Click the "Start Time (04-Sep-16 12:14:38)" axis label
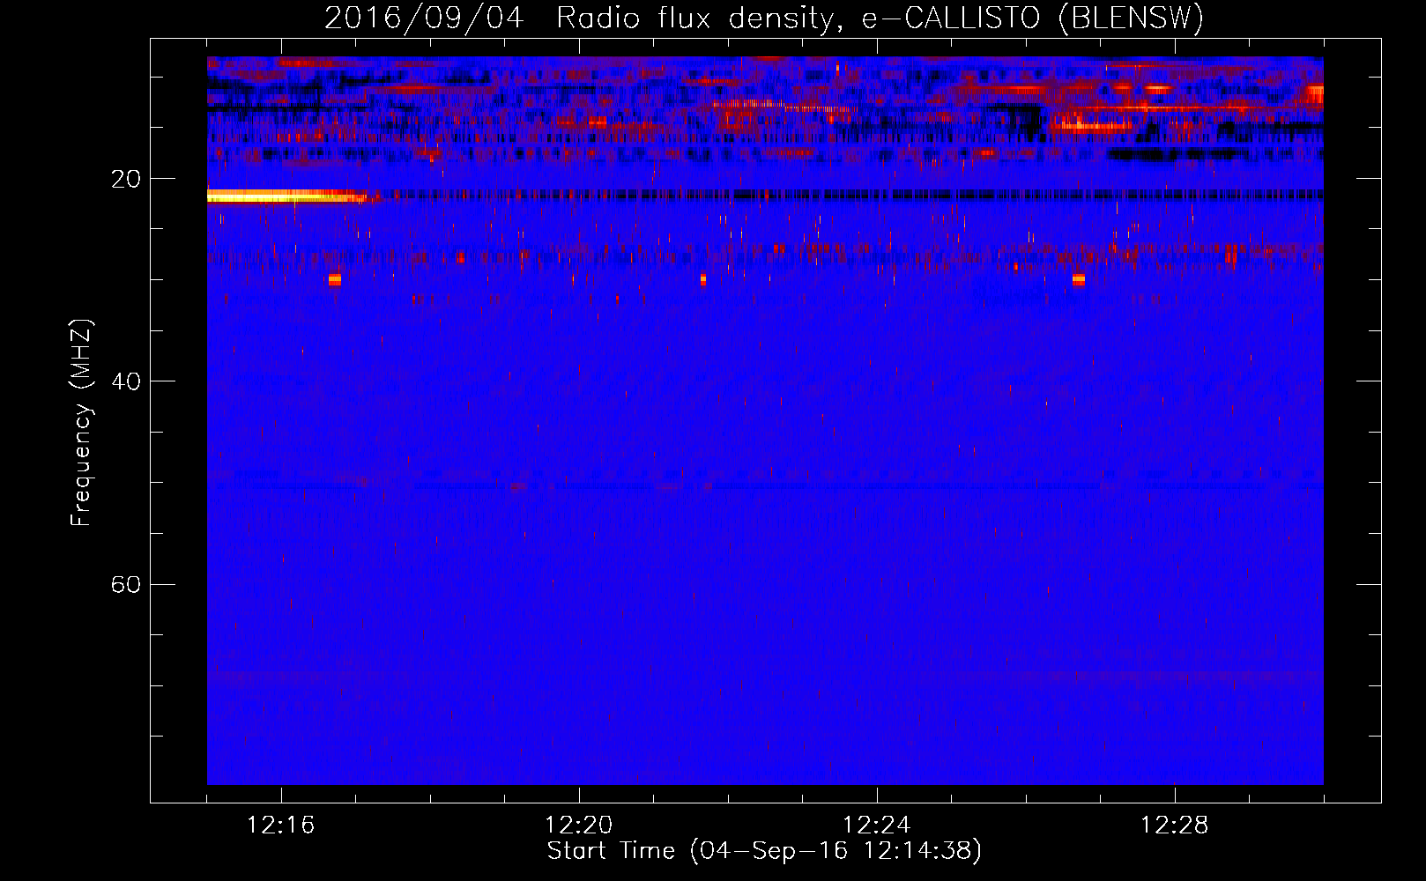This screenshot has width=1426, height=881. click(764, 851)
